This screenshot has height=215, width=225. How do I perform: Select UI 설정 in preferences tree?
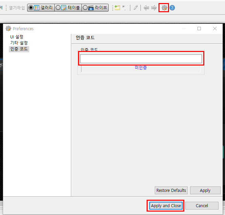[x=17, y=37]
